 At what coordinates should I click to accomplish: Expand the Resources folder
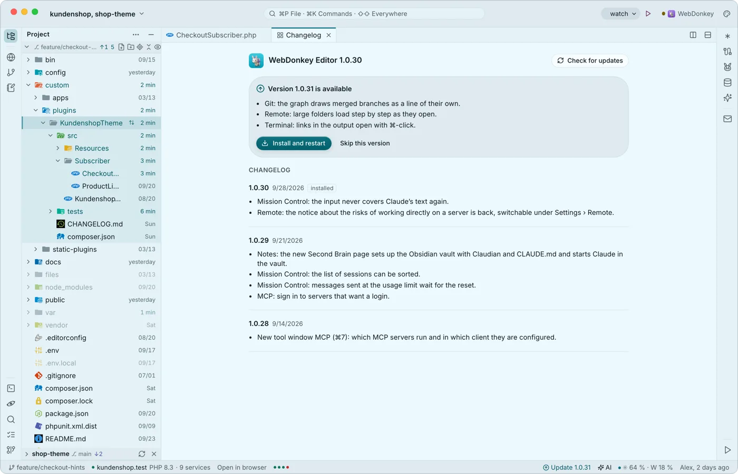click(58, 148)
